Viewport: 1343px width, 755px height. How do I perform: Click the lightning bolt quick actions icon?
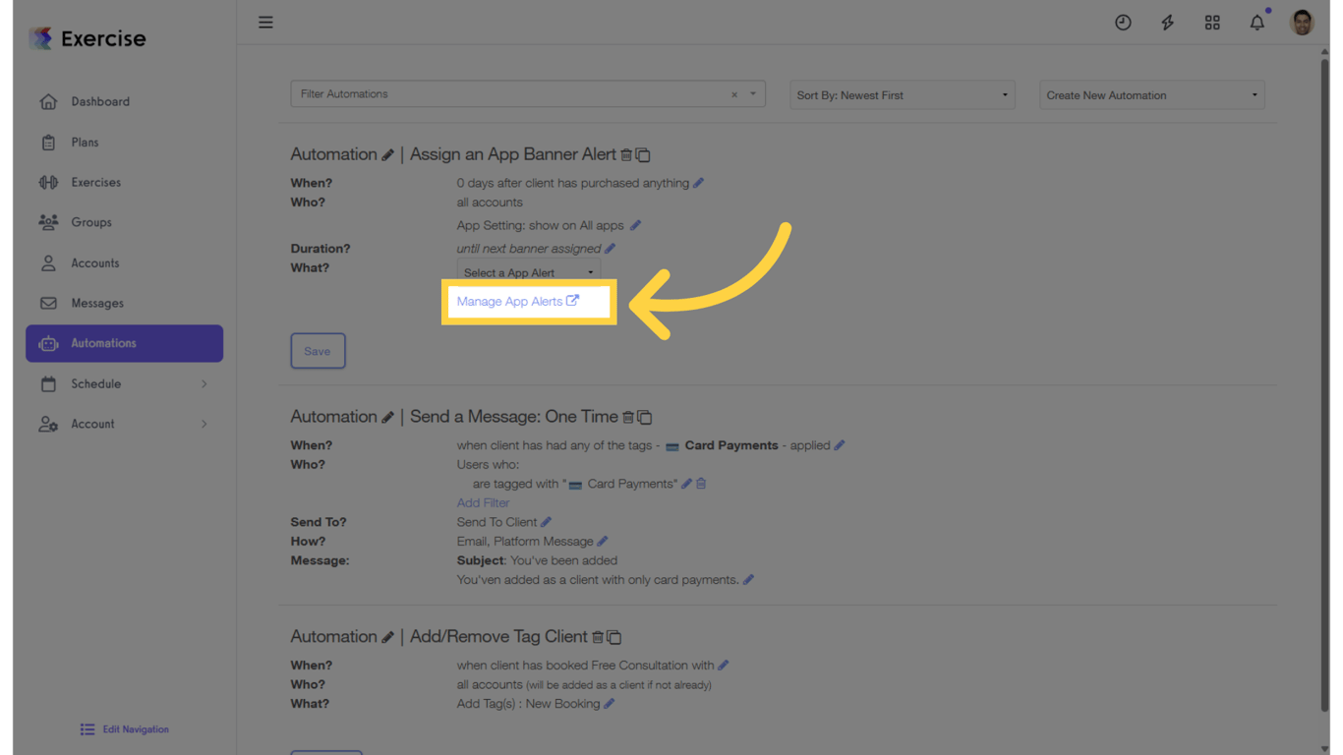coord(1167,23)
